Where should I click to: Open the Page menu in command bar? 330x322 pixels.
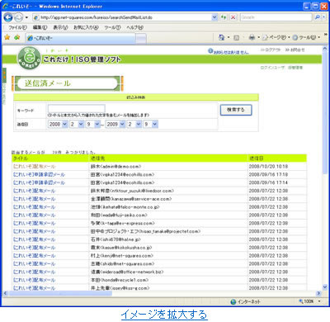pos(276,37)
